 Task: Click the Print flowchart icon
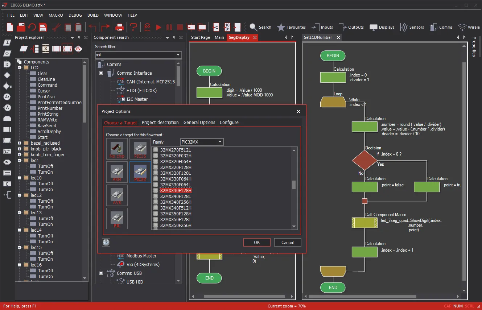tap(120, 27)
